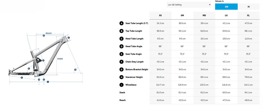
Task: Select the XS size column header
Action: pos(160,15)
